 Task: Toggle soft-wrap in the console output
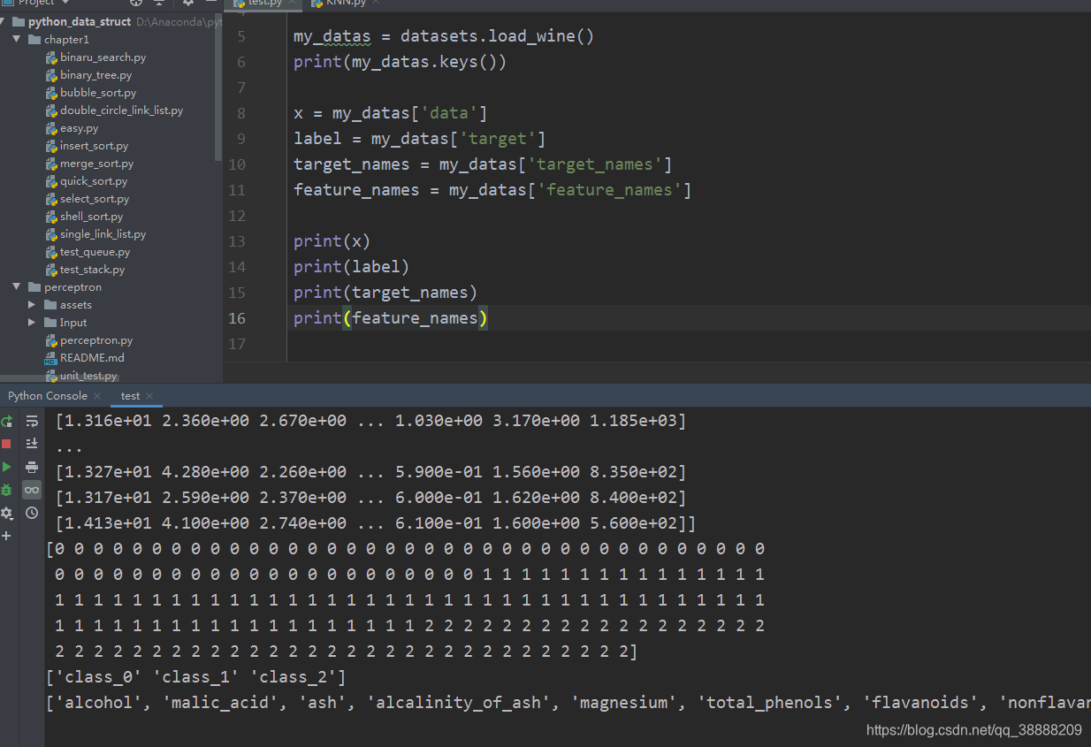[32, 421]
